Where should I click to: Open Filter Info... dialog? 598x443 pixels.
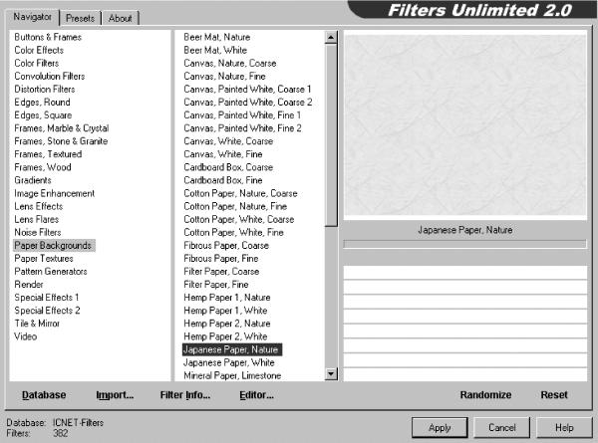[185, 394]
